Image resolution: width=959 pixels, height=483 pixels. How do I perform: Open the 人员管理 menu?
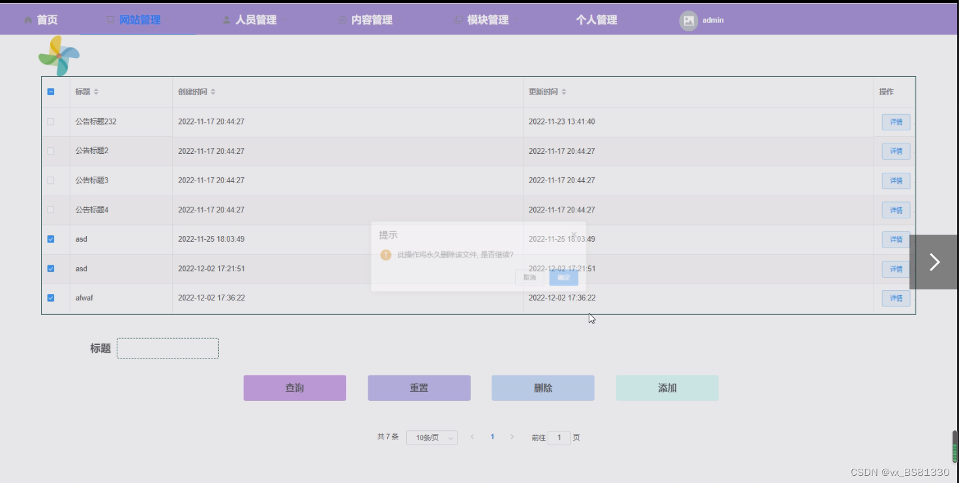coord(254,20)
